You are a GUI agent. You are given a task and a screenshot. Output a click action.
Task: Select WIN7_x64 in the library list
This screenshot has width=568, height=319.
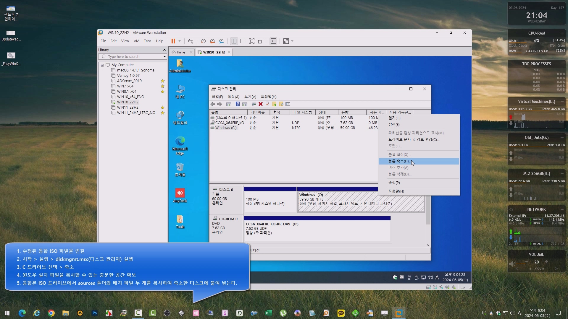coord(125,86)
